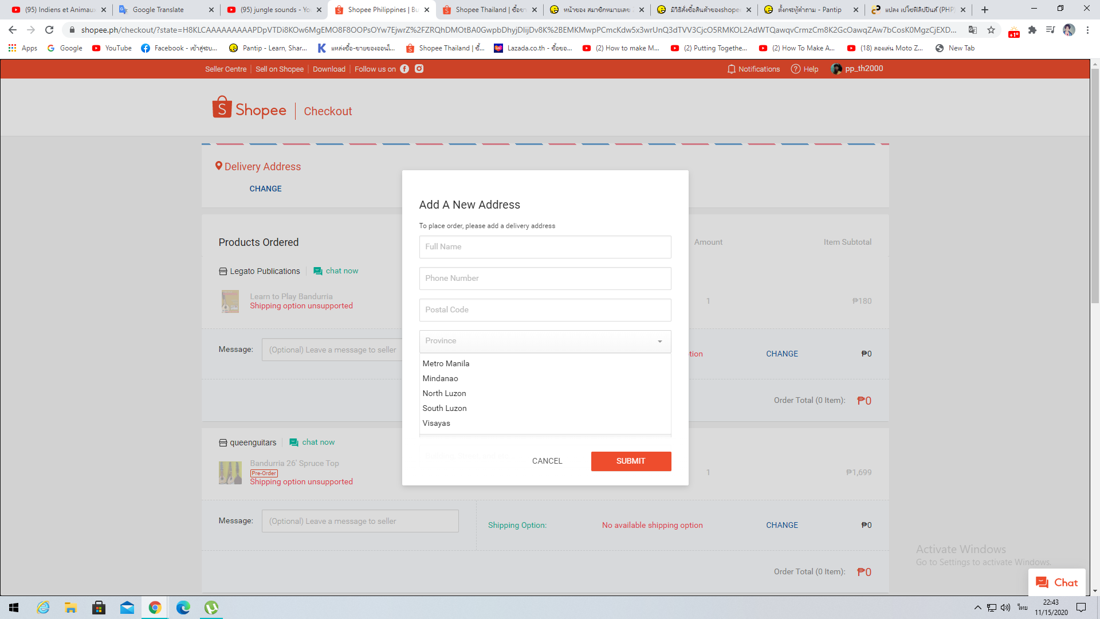1100x619 pixels.
Task: Pick South Luzon province option
Action: (x=445, y=408)
